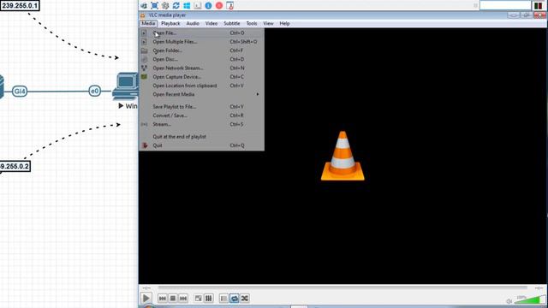Click the Quit entry red icon
This screenshot has width=548, height=308.
point(145,145)
